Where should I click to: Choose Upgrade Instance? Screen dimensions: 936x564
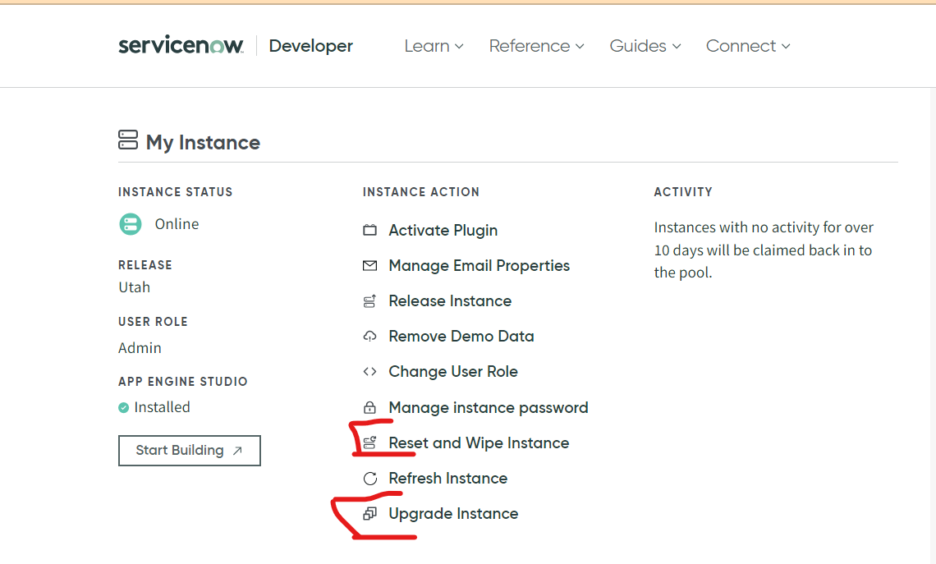tap(453, 514)
